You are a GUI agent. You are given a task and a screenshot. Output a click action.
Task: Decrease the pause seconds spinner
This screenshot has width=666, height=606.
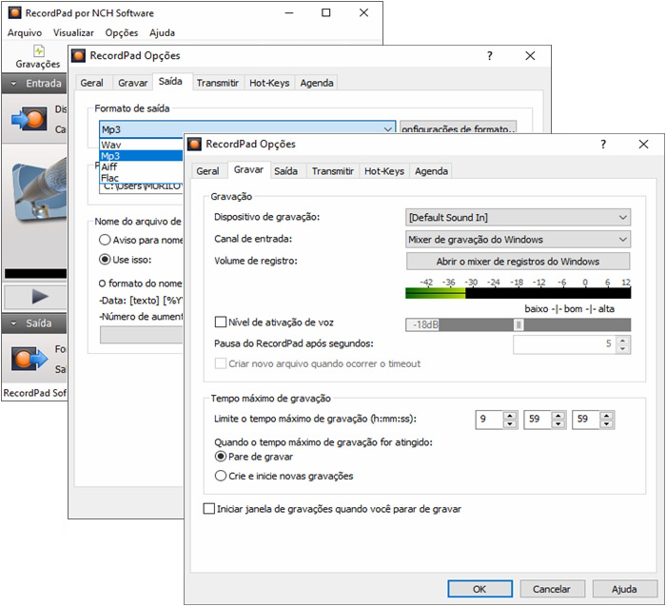(x=622, y=348)
